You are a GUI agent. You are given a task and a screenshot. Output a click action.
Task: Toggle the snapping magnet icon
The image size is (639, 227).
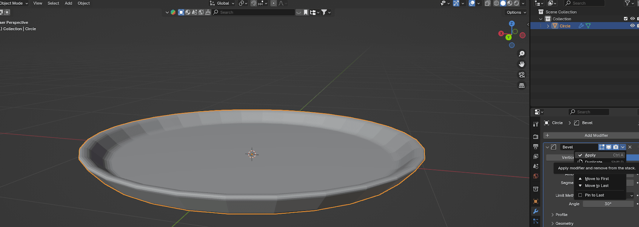pos(254,3)
